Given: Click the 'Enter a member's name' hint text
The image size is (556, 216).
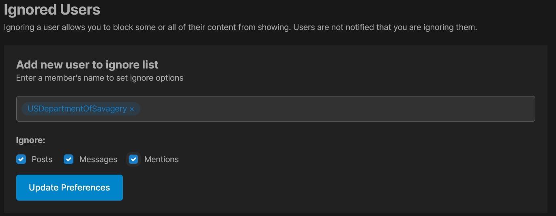Looking at the screenshot, I should click(x=100, y=78).
